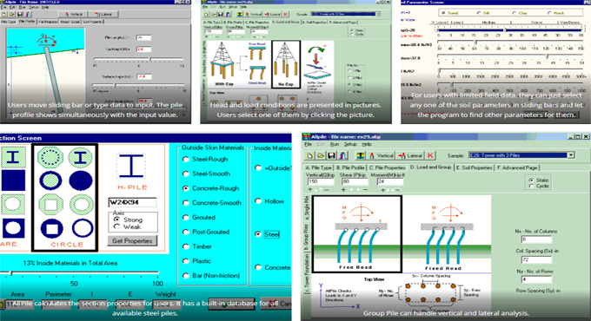Click Vertical button in pile profile window

[x=73, y=14]
